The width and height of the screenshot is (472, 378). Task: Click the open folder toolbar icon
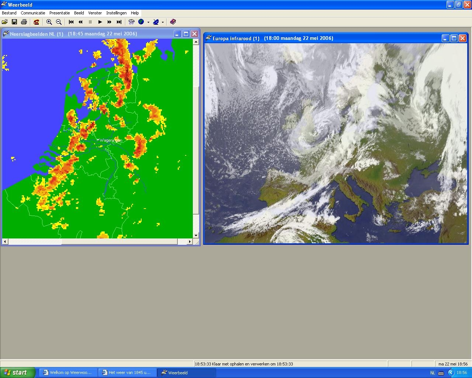[x=5, y=22]
